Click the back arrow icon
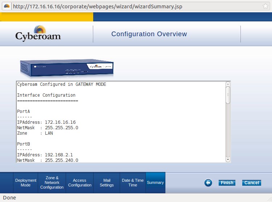 [x=208, y=182]
